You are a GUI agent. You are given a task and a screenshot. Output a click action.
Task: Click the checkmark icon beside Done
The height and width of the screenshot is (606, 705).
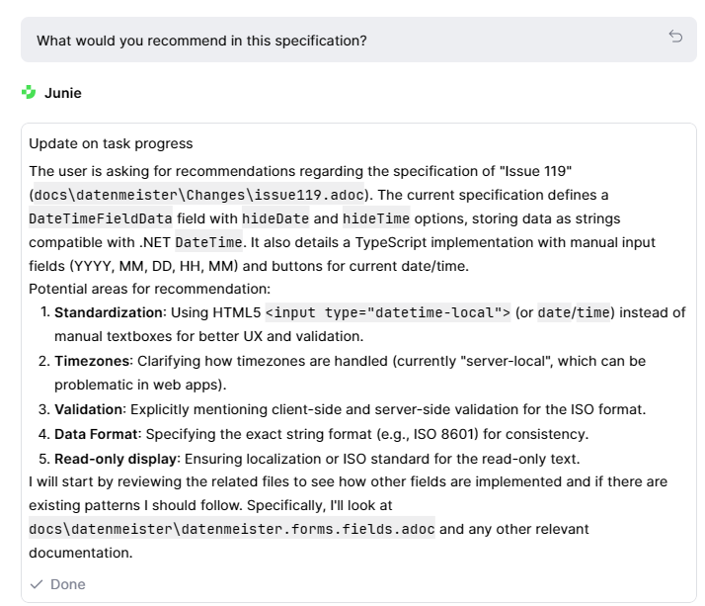click(37, 584)
